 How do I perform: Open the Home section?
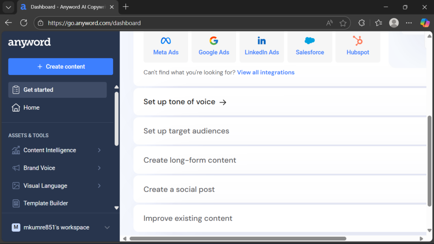pyautogui.click(x=31, y=108)
